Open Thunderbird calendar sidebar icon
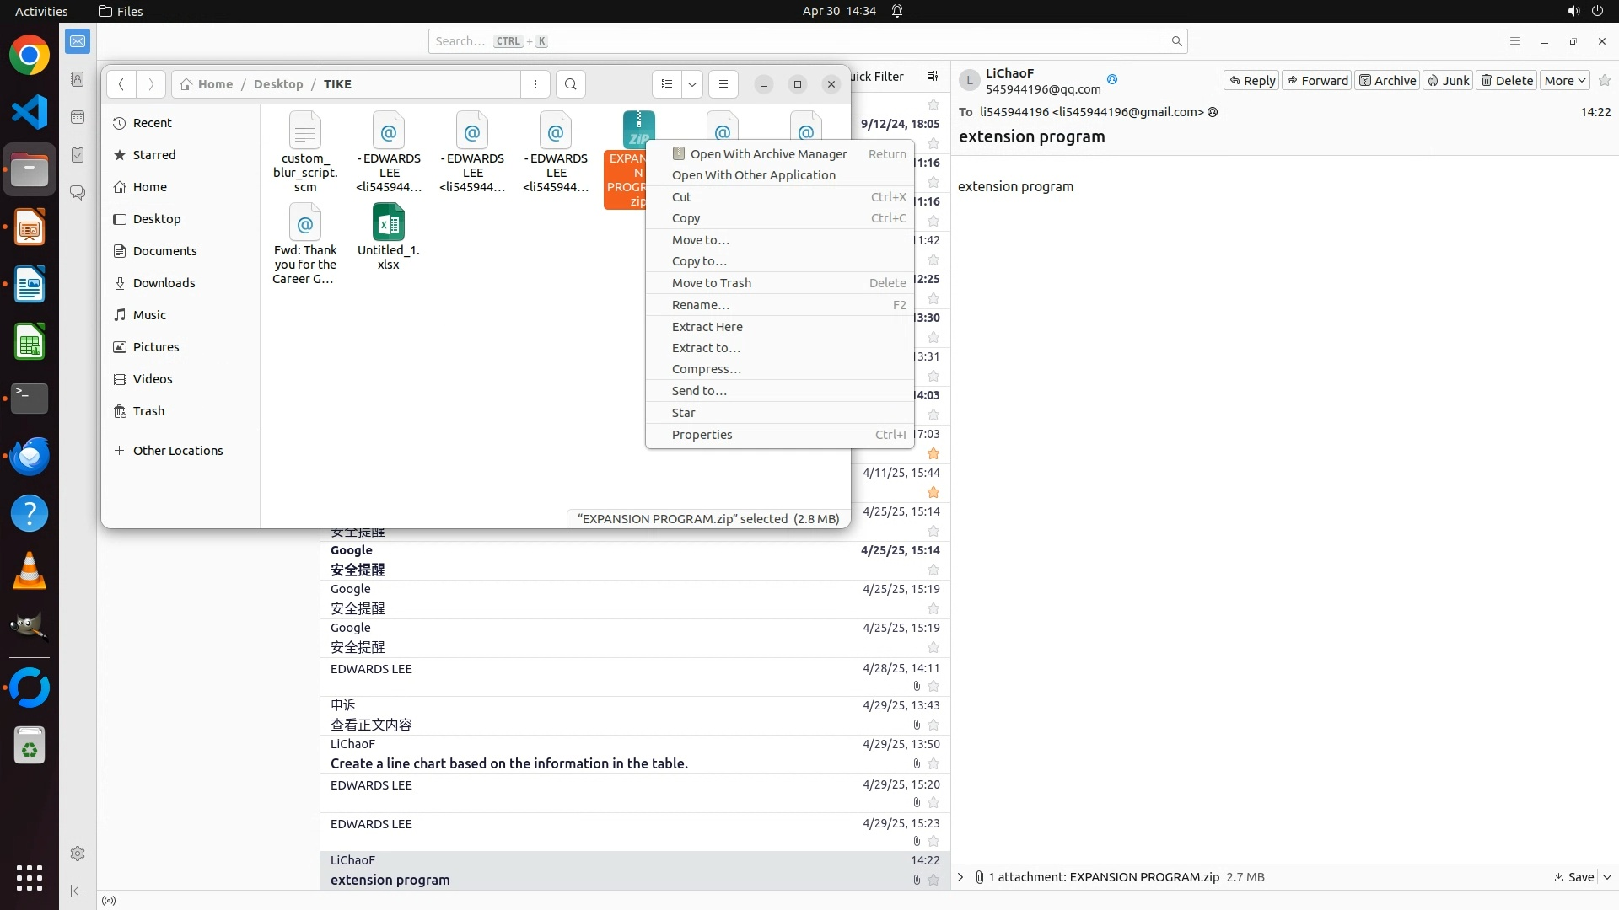Screen dimensions: 1619x910 point(78,117)
